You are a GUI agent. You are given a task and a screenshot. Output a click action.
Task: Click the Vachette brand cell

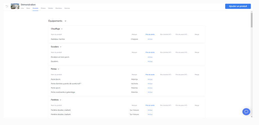(134, 84)
